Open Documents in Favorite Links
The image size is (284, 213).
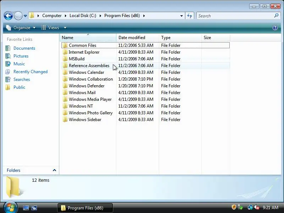(24, 48)
